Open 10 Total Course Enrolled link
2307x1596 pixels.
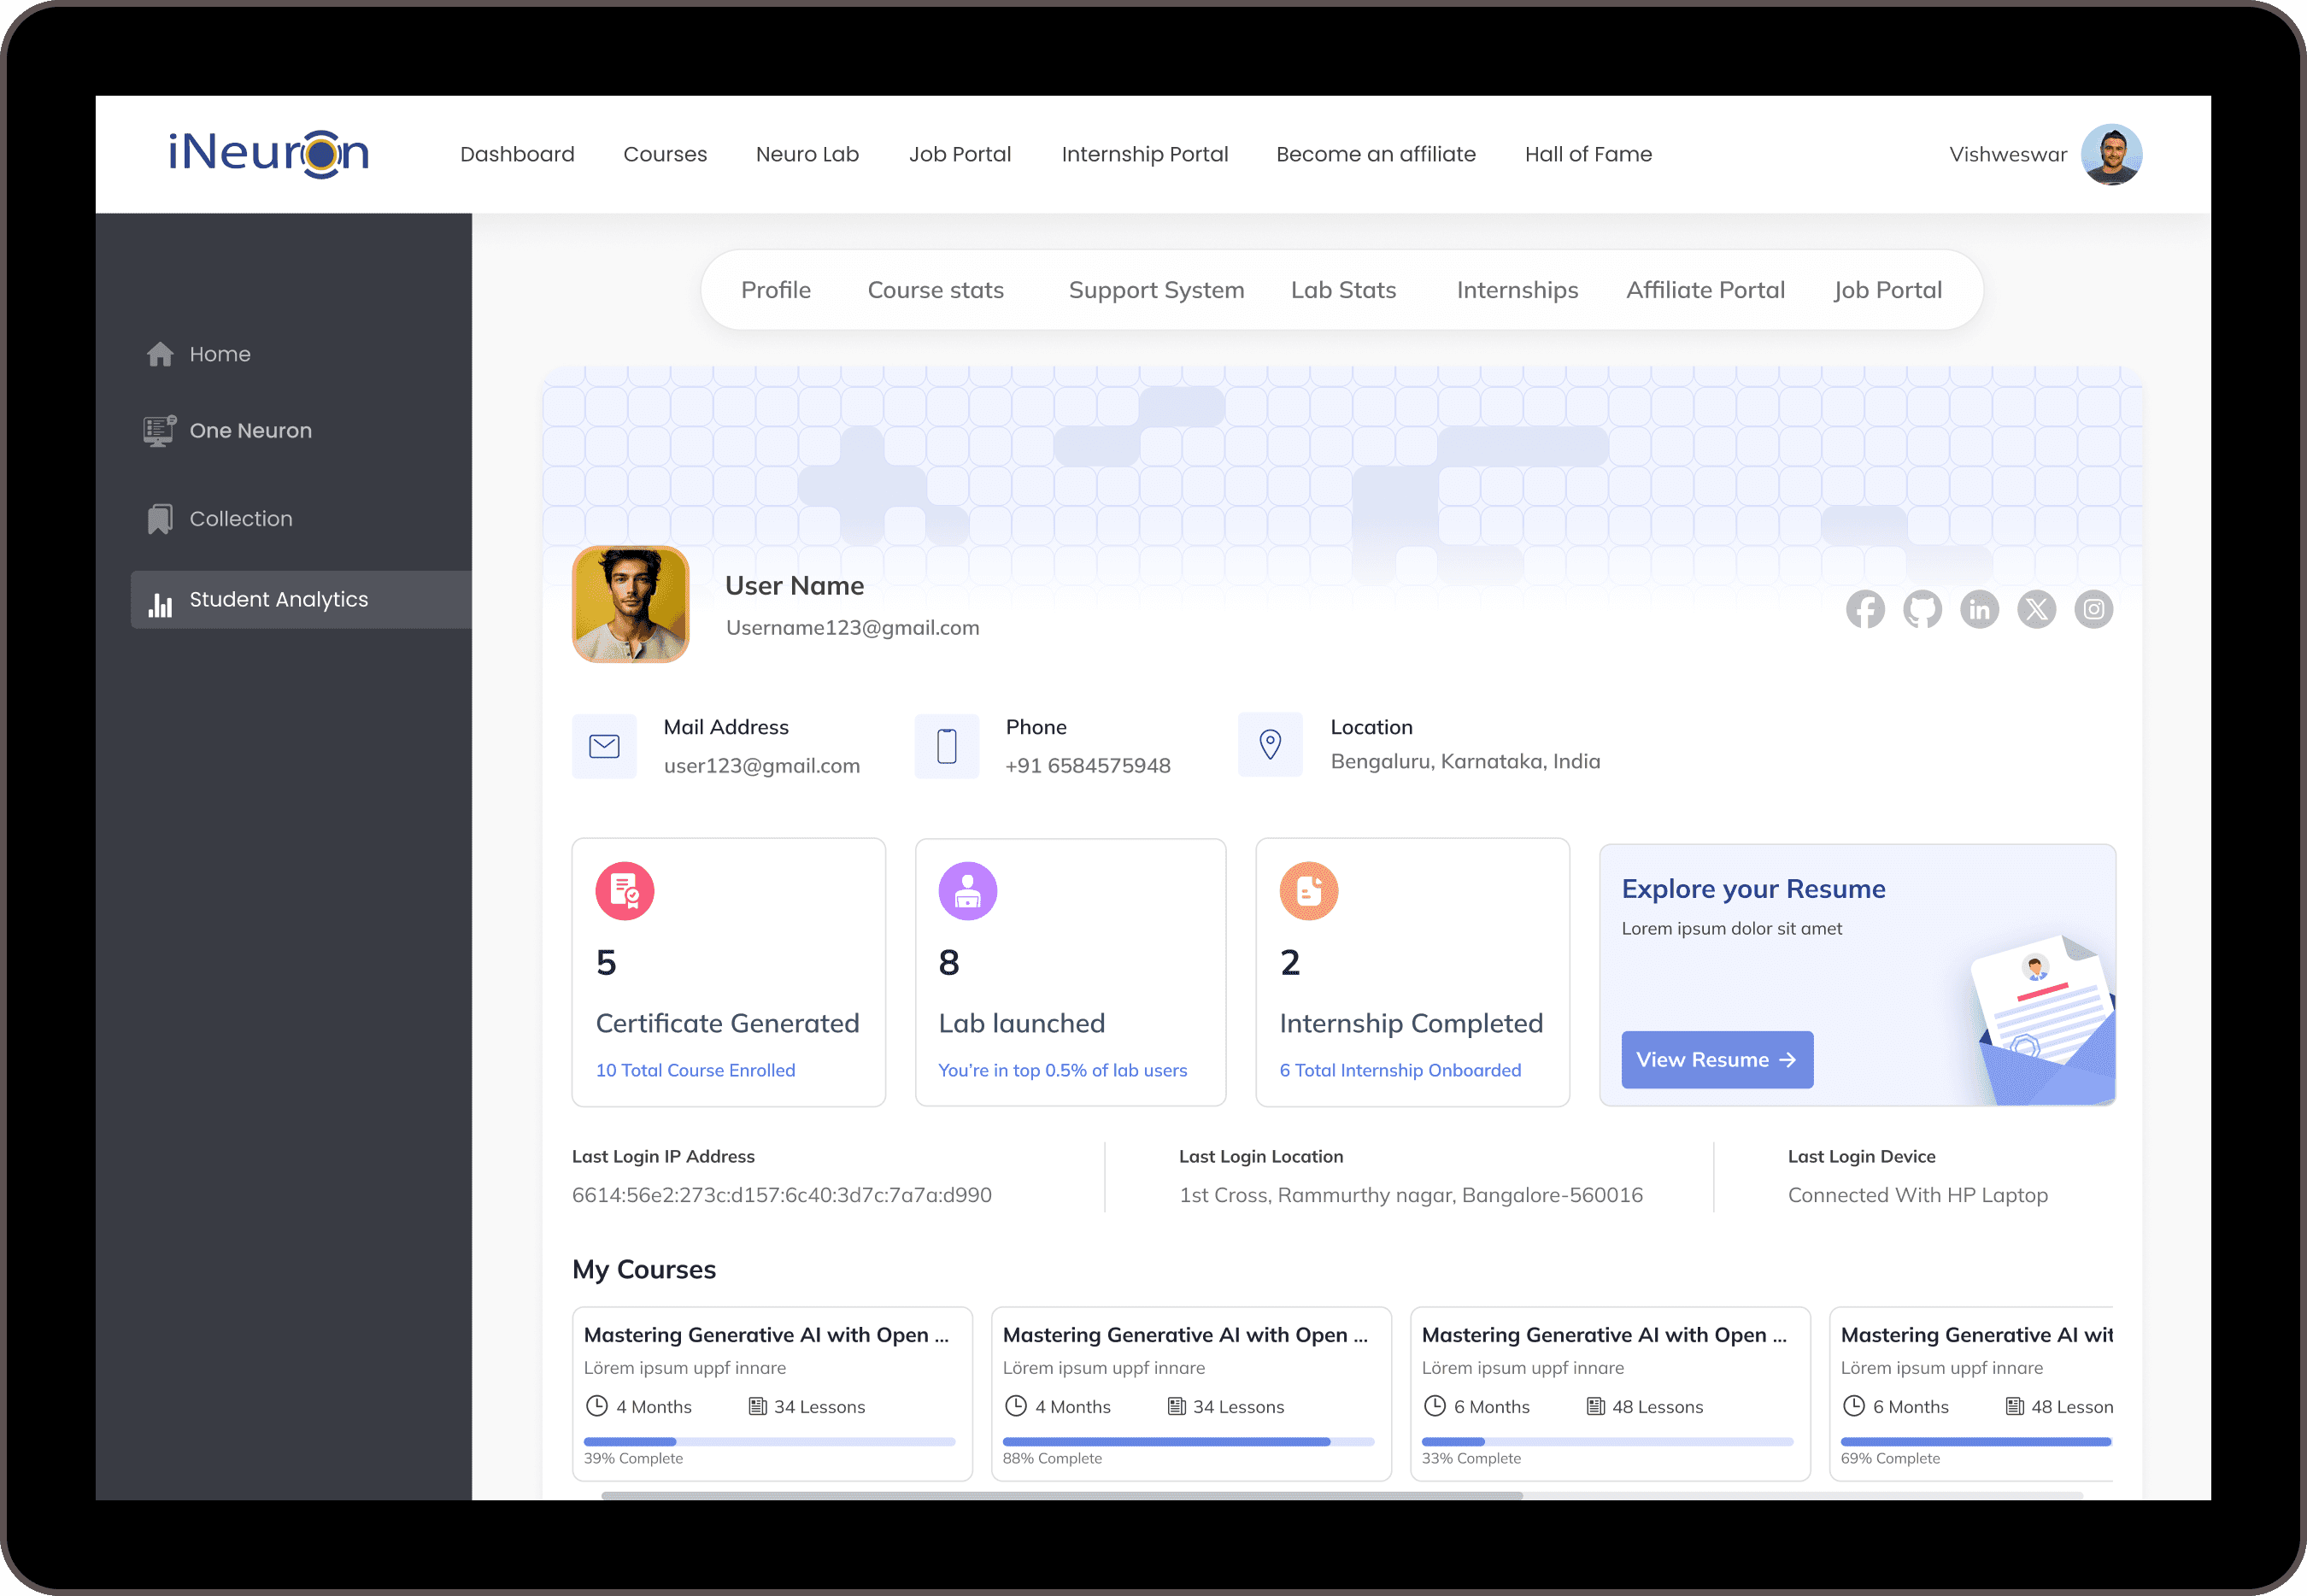695,1070
